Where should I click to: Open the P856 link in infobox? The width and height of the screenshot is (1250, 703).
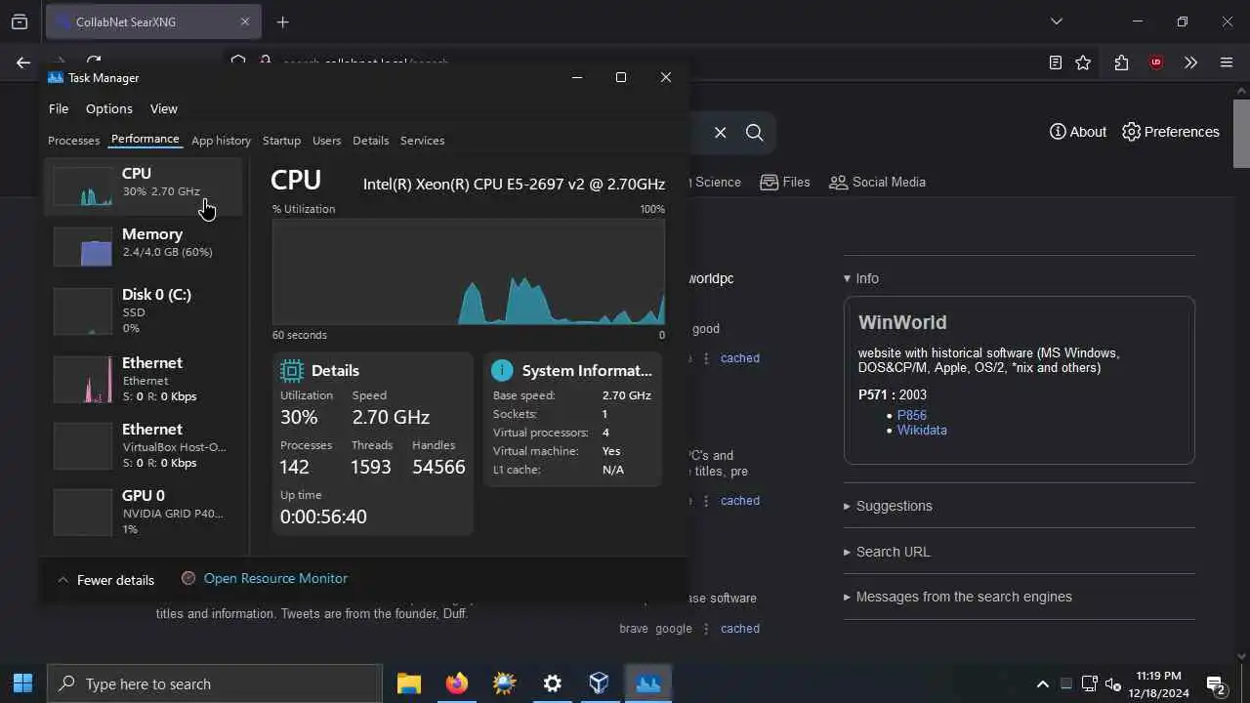pos(912,415)
